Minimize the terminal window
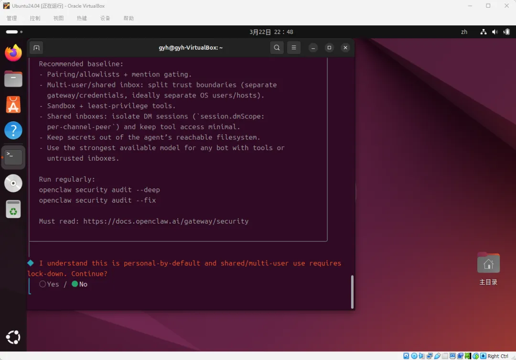Viewport: 516px width, 360px height. [x=313, y=48]
